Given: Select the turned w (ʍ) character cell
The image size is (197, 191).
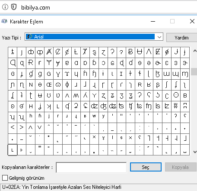Looking at the screenshot, I should (76, 96).
